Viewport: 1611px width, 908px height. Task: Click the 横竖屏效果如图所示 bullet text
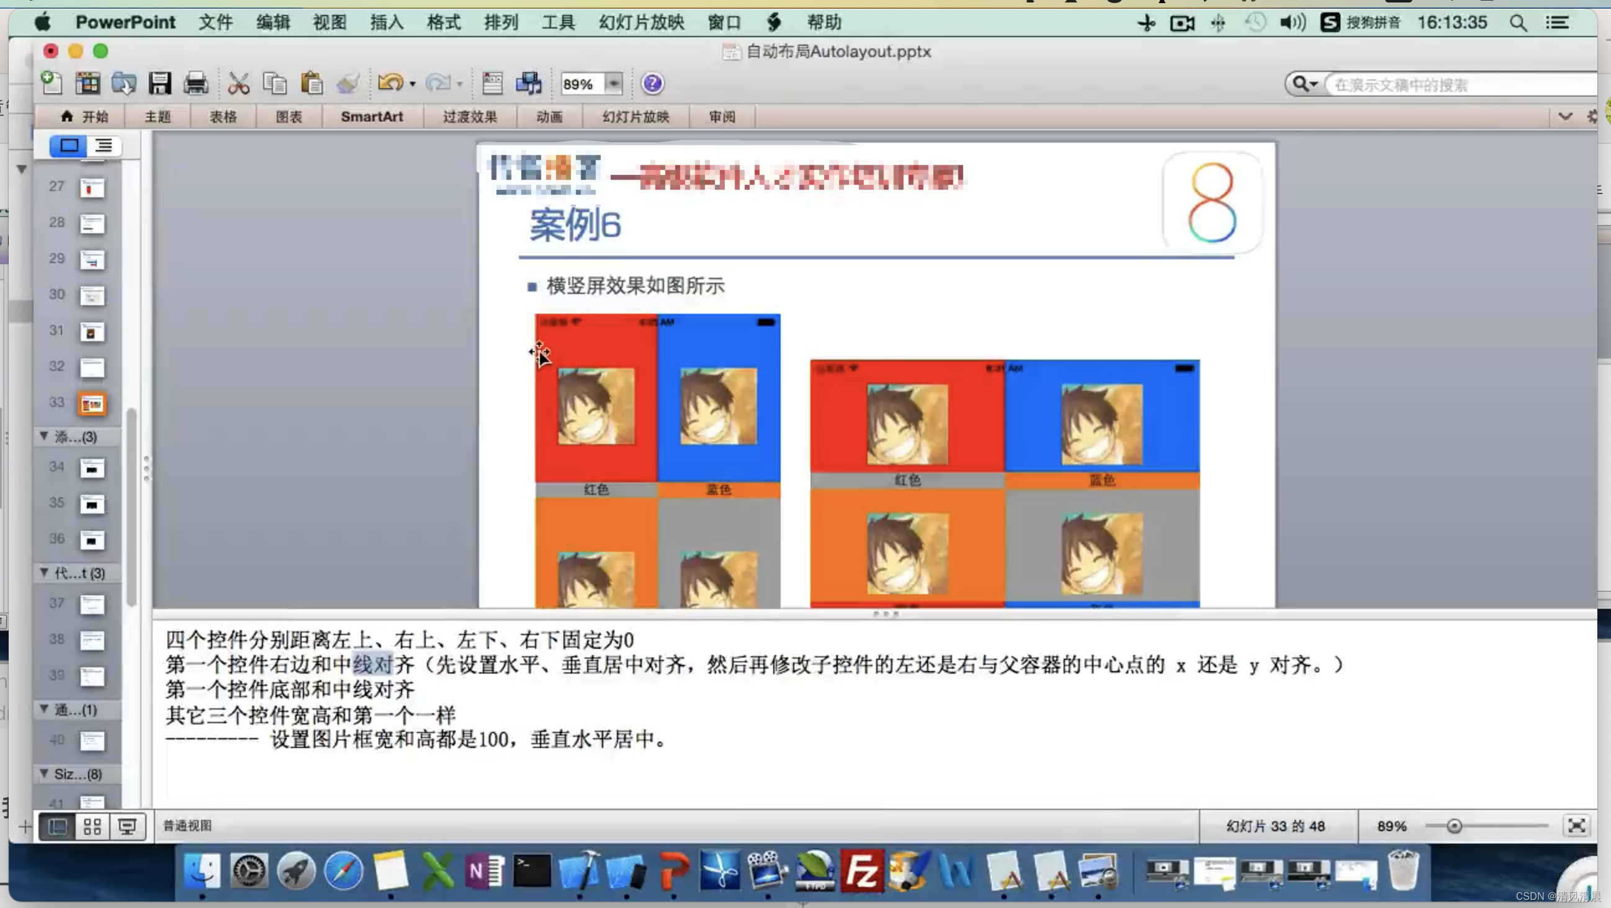635,285
